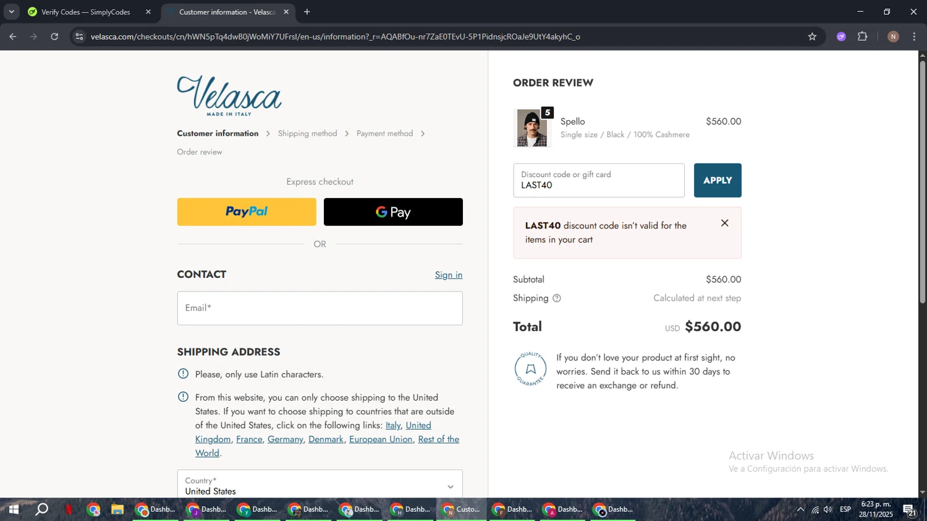
Task: Click the ESP language indicator
Action: [845, 509]
